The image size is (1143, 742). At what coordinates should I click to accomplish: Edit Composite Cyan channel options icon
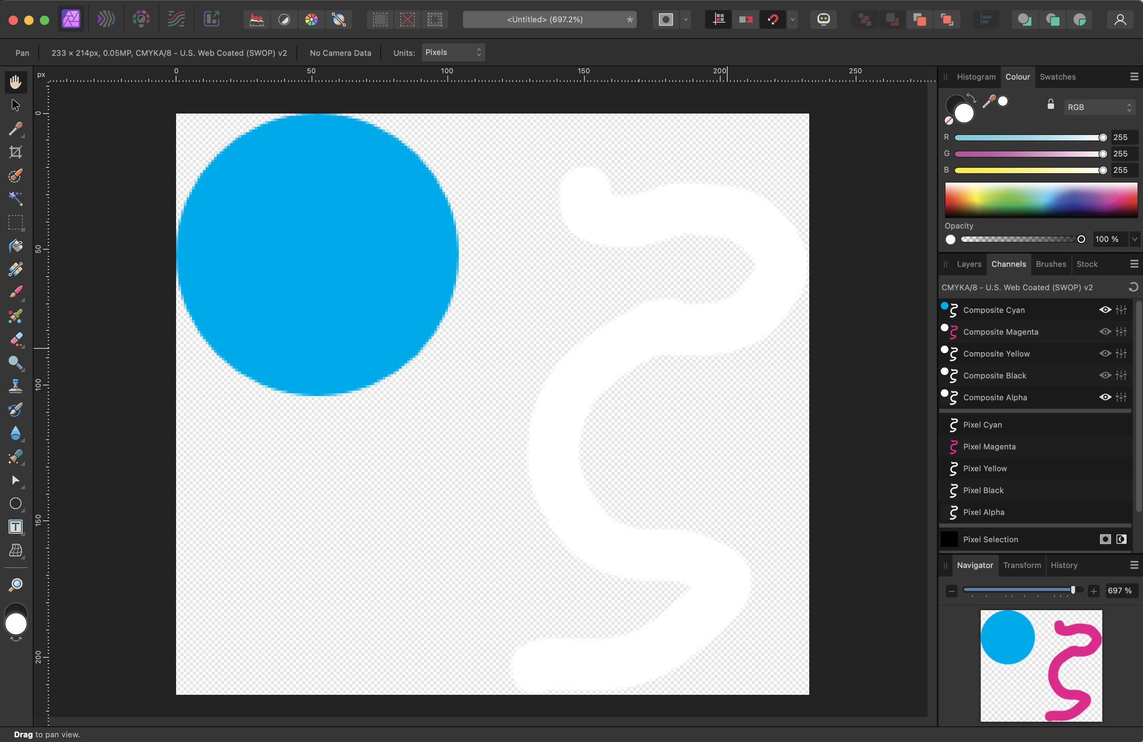point(1121,310)
